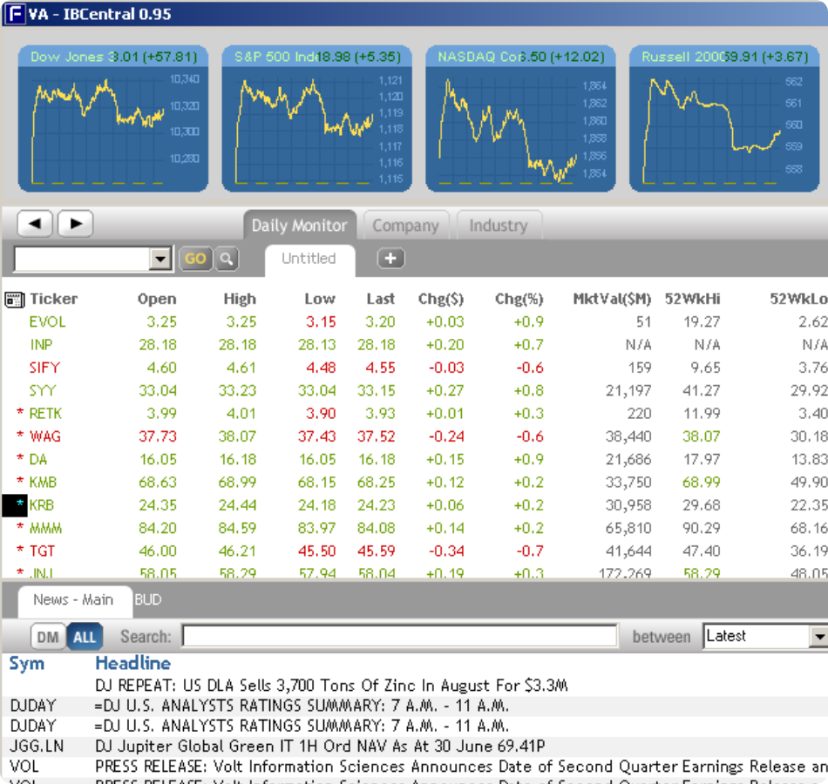This screenshot has width=828, height=784.
Task: Click the back arrow navigation button
Action: [35, 224]
